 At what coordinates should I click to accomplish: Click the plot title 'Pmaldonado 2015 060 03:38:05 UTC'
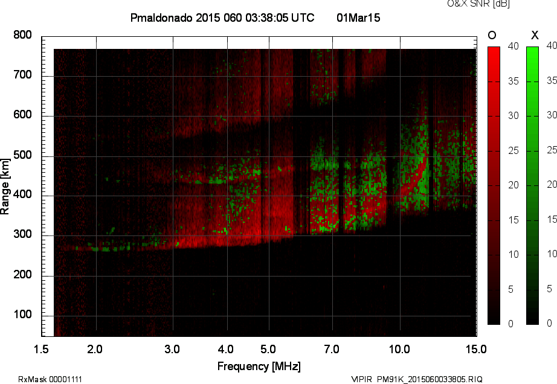click(222, 18)
